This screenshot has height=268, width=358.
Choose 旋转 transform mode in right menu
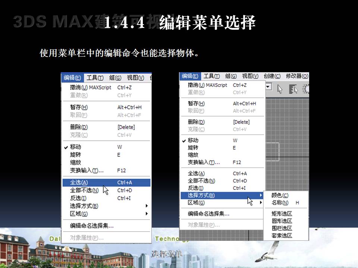193,147
